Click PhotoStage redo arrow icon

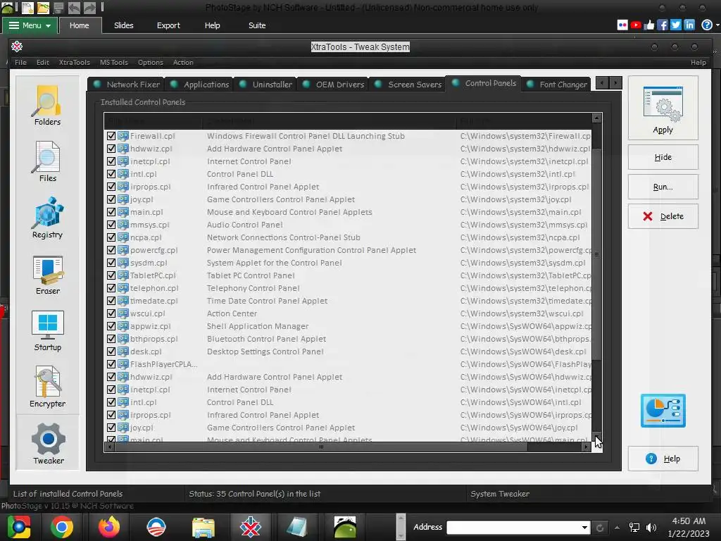(89, 7)
